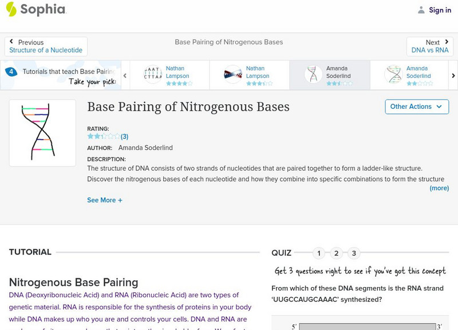This screenshot has height=330, width=458.
Task: Click the number 4 tutorials badge
Action: coord(11,72)
